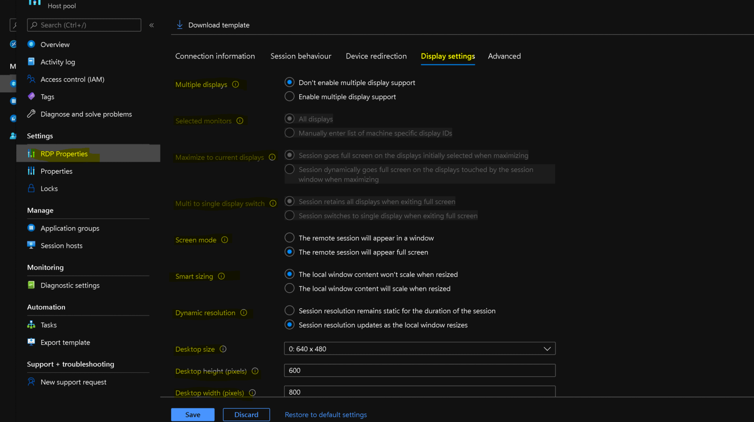Open Diagnostic settings under Monitoring
The height and width of the screenshot is (422, 754).
click(x=70, y=285)
